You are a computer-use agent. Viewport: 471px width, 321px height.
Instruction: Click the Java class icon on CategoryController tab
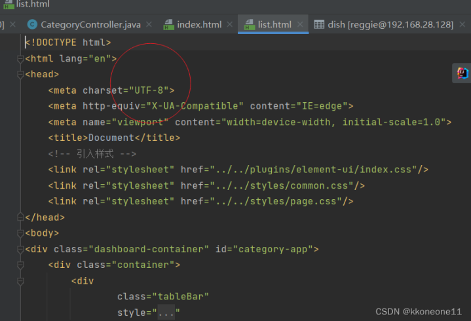[32, 25]
